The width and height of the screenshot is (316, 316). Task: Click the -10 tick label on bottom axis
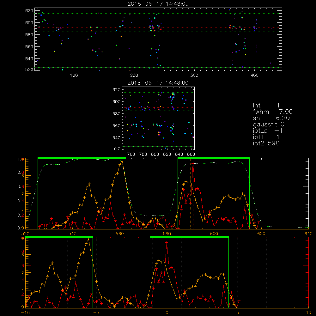25,313
